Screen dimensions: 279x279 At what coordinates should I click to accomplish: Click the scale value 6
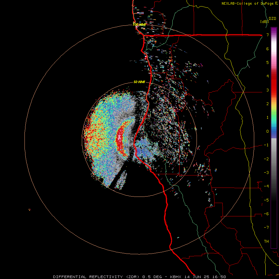click(268, 49)
